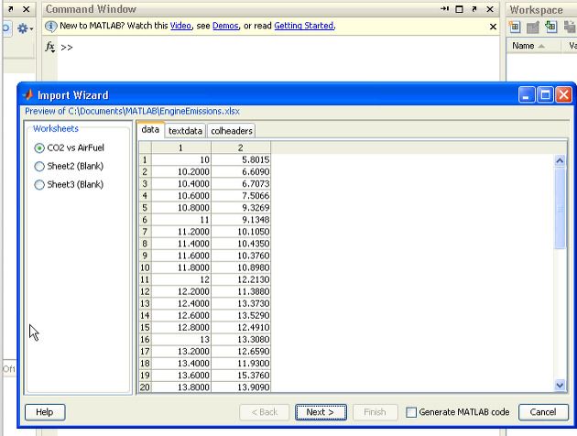Select column 1 header in data table
The width and height of the screenshot is (577, 436).
[181, 147]
